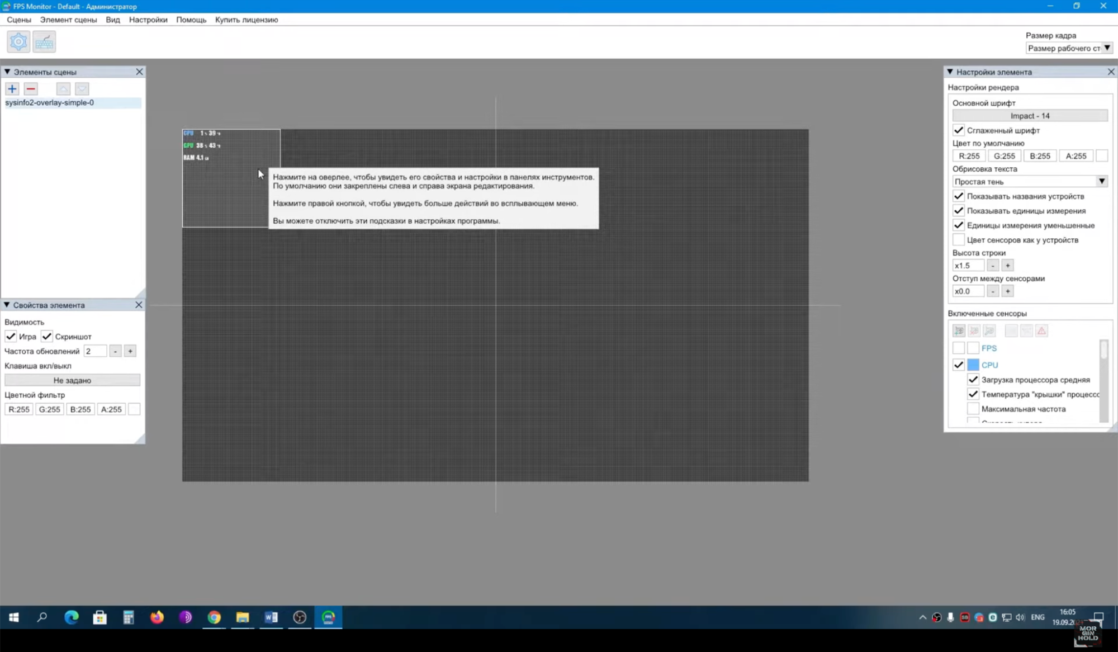Enable the FPS sensor checkbox
This screenshot has width=1118, height=652.
pos(959,348)
